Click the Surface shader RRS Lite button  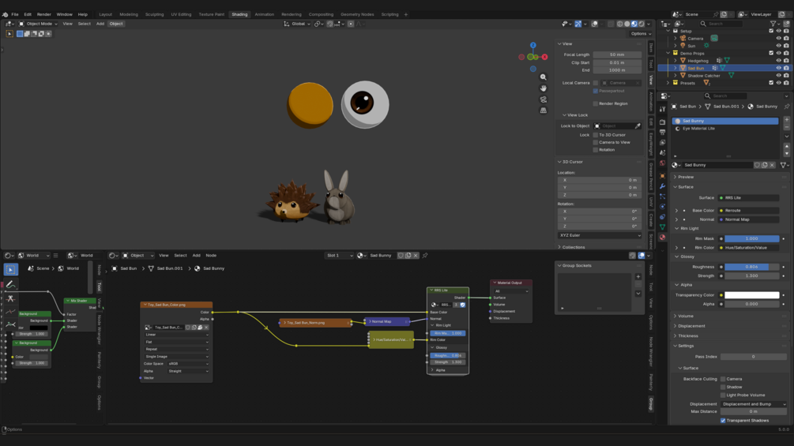point(748,197)
